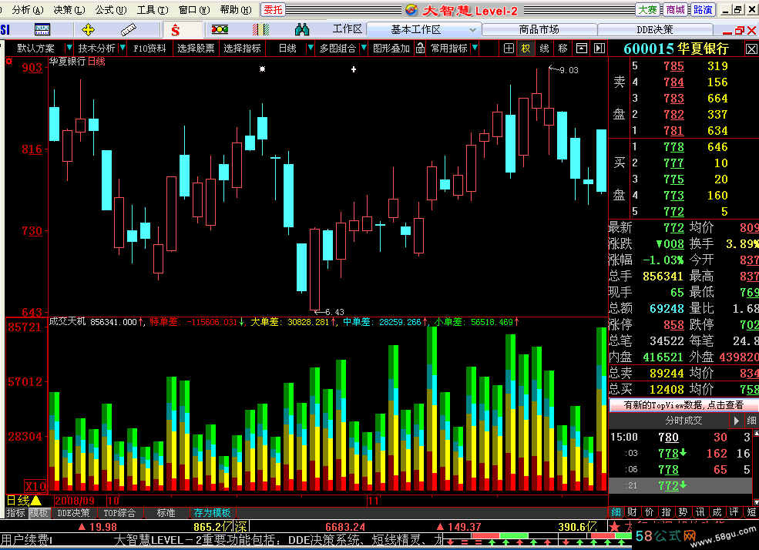Click the 用户续费 status bar text
Screen dimensions: 759x550
coord(25,539)
